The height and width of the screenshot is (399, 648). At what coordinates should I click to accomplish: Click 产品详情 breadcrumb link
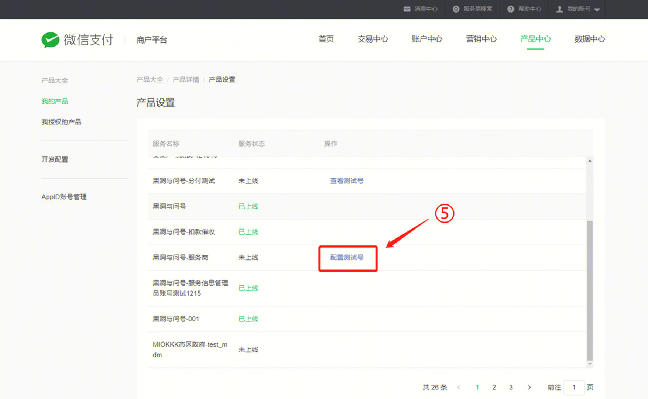tap(186, 80)
